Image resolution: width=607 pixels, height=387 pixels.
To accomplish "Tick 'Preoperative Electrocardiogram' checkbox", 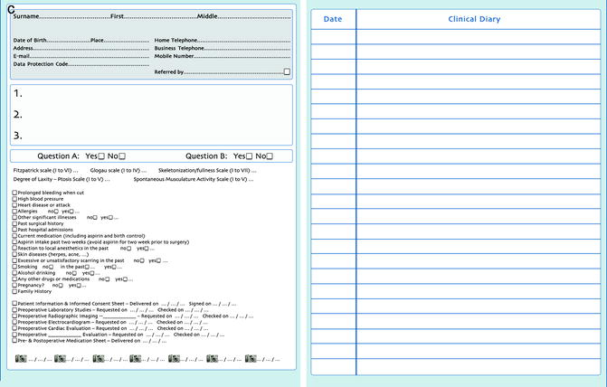I will pyautogui.click(x=14, y=322).
